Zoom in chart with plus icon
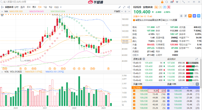This screenshot has width=202, height=110. 126,12
